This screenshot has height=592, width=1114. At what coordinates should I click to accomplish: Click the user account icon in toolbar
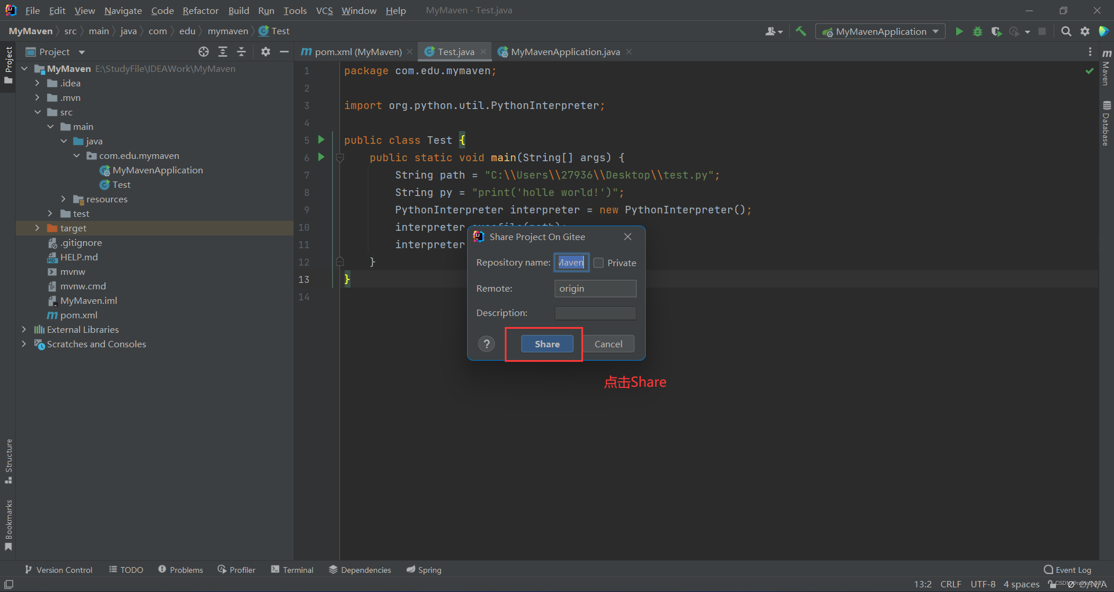pyautogui.click(x=773, y=31)
